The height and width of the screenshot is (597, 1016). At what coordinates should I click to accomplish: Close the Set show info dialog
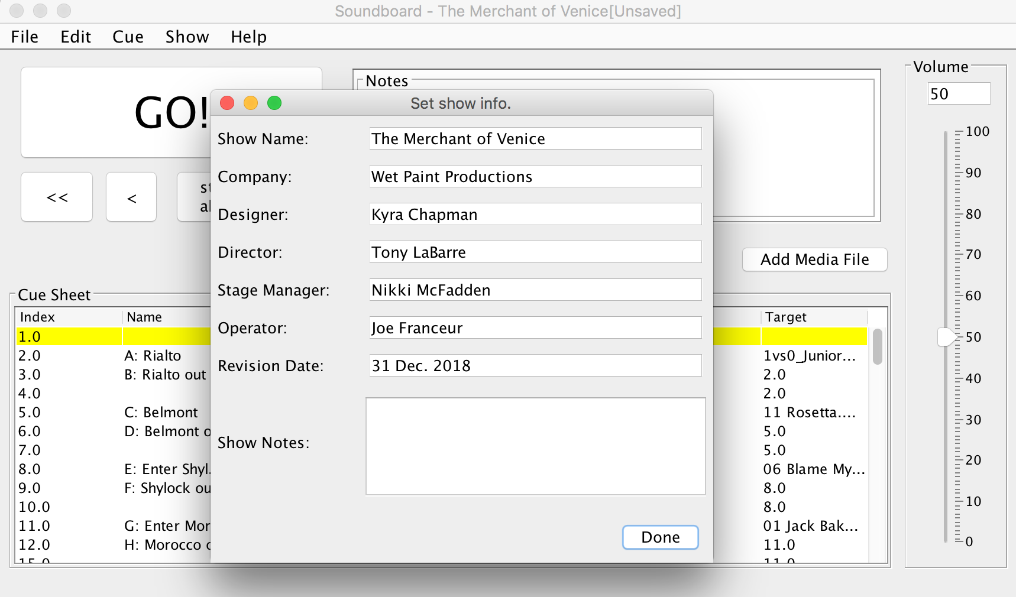click(x=227, y=103)
